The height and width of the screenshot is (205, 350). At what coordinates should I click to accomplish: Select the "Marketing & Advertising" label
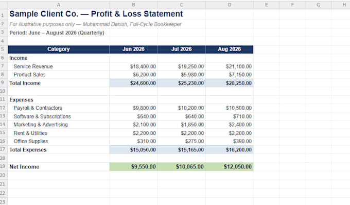coord(40,125)
